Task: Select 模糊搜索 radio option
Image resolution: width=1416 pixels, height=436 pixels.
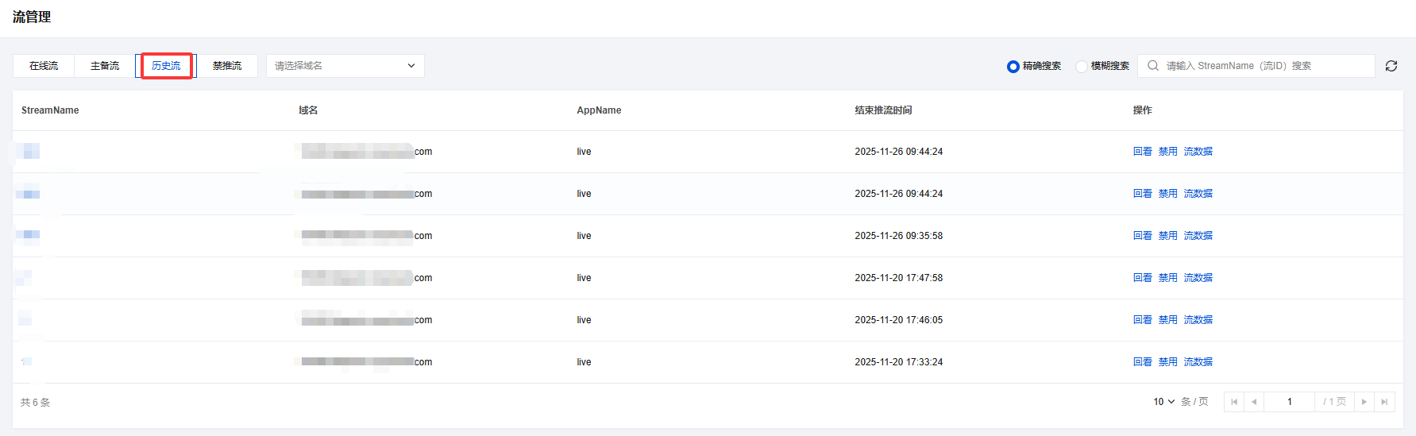Action: click(1082, 67)
